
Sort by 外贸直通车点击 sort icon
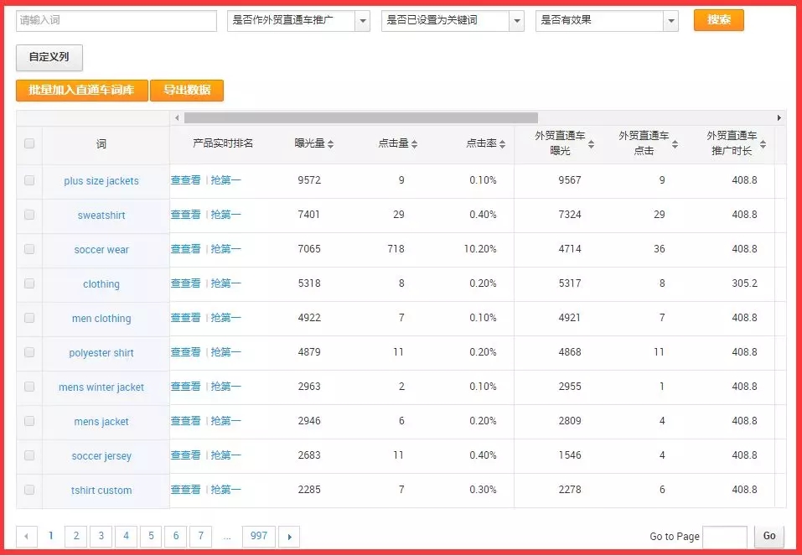[x=674, y=144]
